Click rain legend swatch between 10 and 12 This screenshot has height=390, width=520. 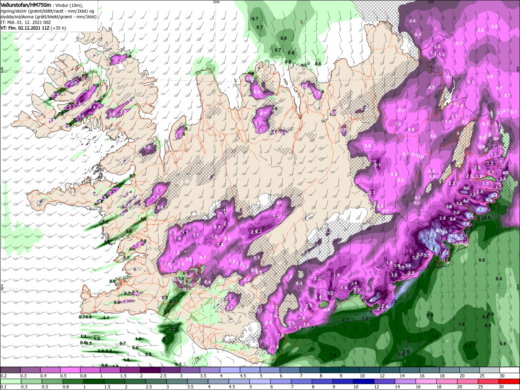click(x=364, y=381)
